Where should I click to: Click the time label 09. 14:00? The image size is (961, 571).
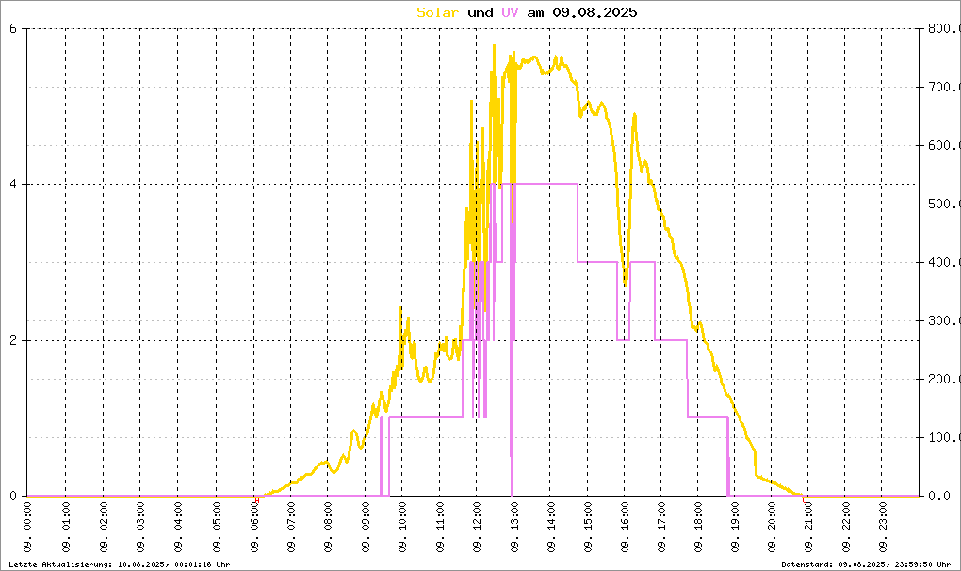tap(551, 527)
